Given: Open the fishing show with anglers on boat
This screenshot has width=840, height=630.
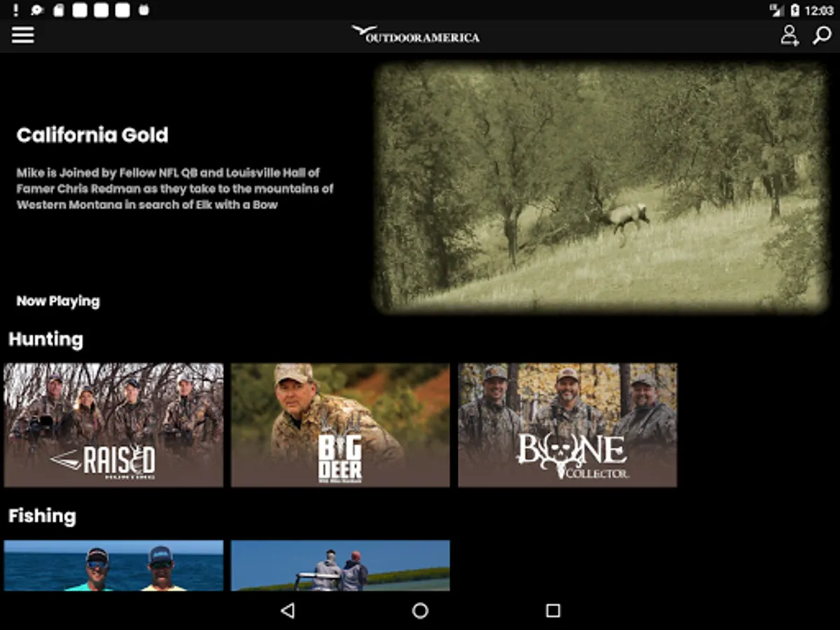Looking at the screenshot, I should (x=340, y=566).
